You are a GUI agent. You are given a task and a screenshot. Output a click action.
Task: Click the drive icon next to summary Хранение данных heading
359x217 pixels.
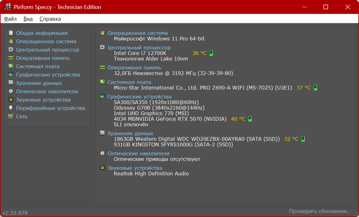tap(102, 133)
